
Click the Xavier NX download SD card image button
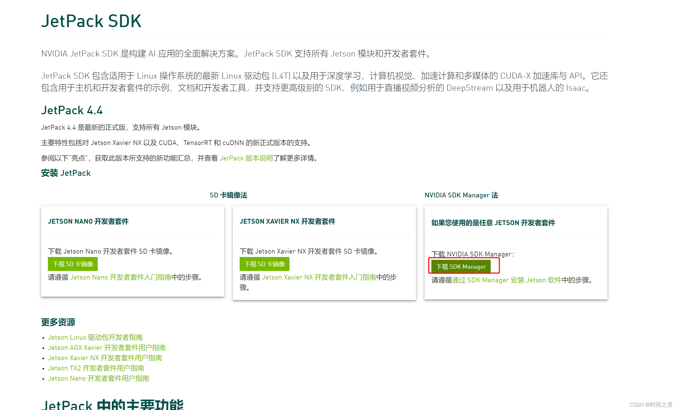click(x=264, y=264)
